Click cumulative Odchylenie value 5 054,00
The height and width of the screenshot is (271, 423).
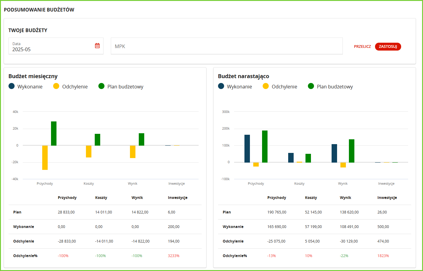pyautogui.click(x=312, y=241)
